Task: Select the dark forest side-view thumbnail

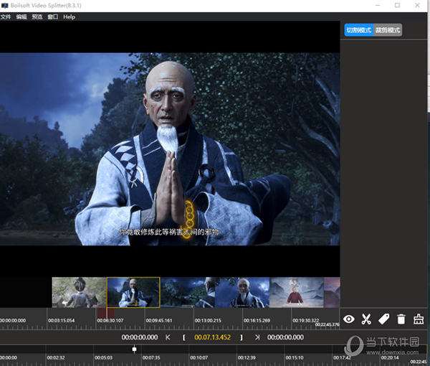Action: (x=188, y=292)
